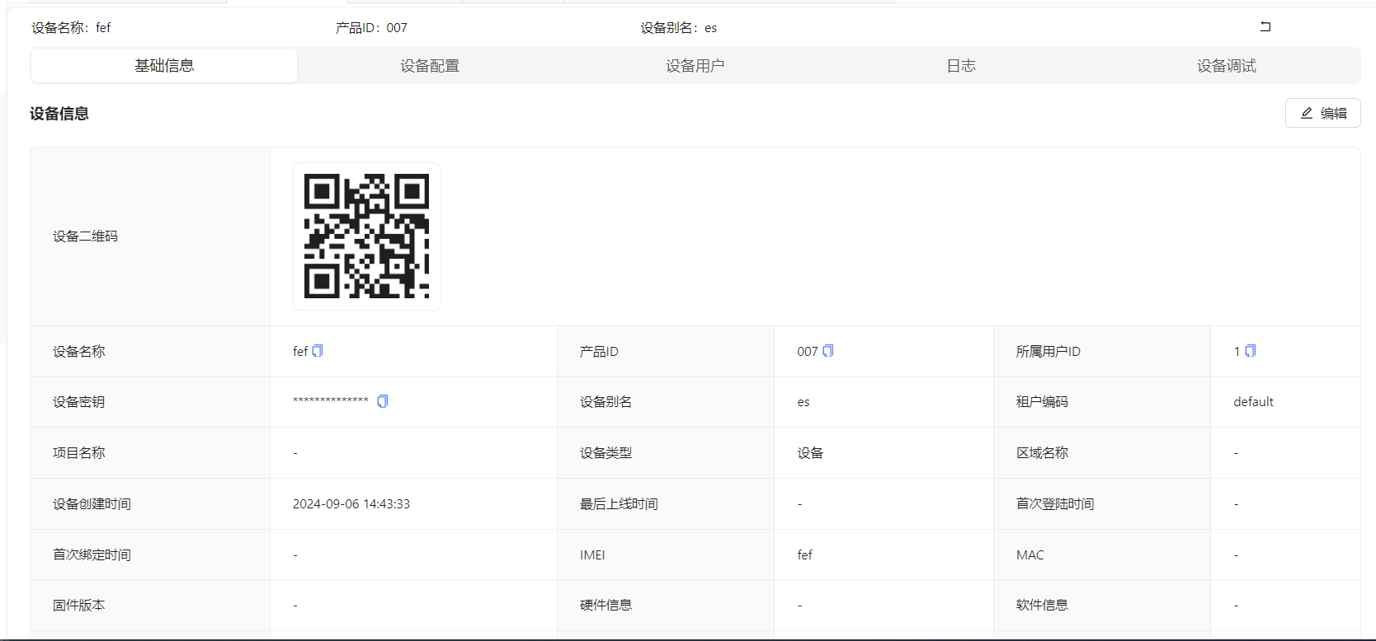Click the masked asterisks of 设备密钥
The height and width of the screenshot is (641, 1376).
[331, 401]
